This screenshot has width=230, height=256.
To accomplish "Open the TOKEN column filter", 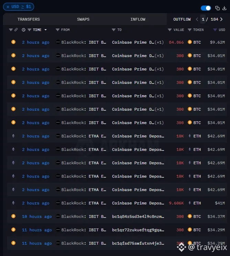I will [x=189, y=30].
